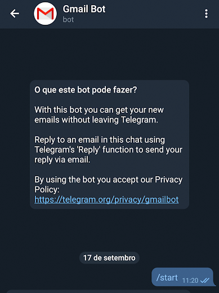Tap empty chat background above the description
The height and width of the screenshot is (293, 219).
(x=109, y=55)
